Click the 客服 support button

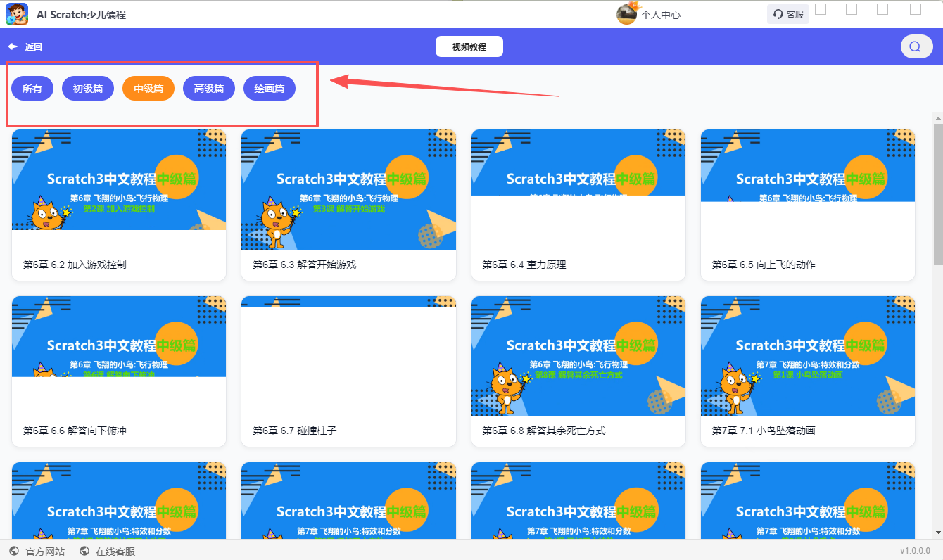pos(787,13)
